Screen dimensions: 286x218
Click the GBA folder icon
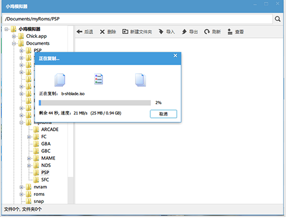tap(36, 144)
